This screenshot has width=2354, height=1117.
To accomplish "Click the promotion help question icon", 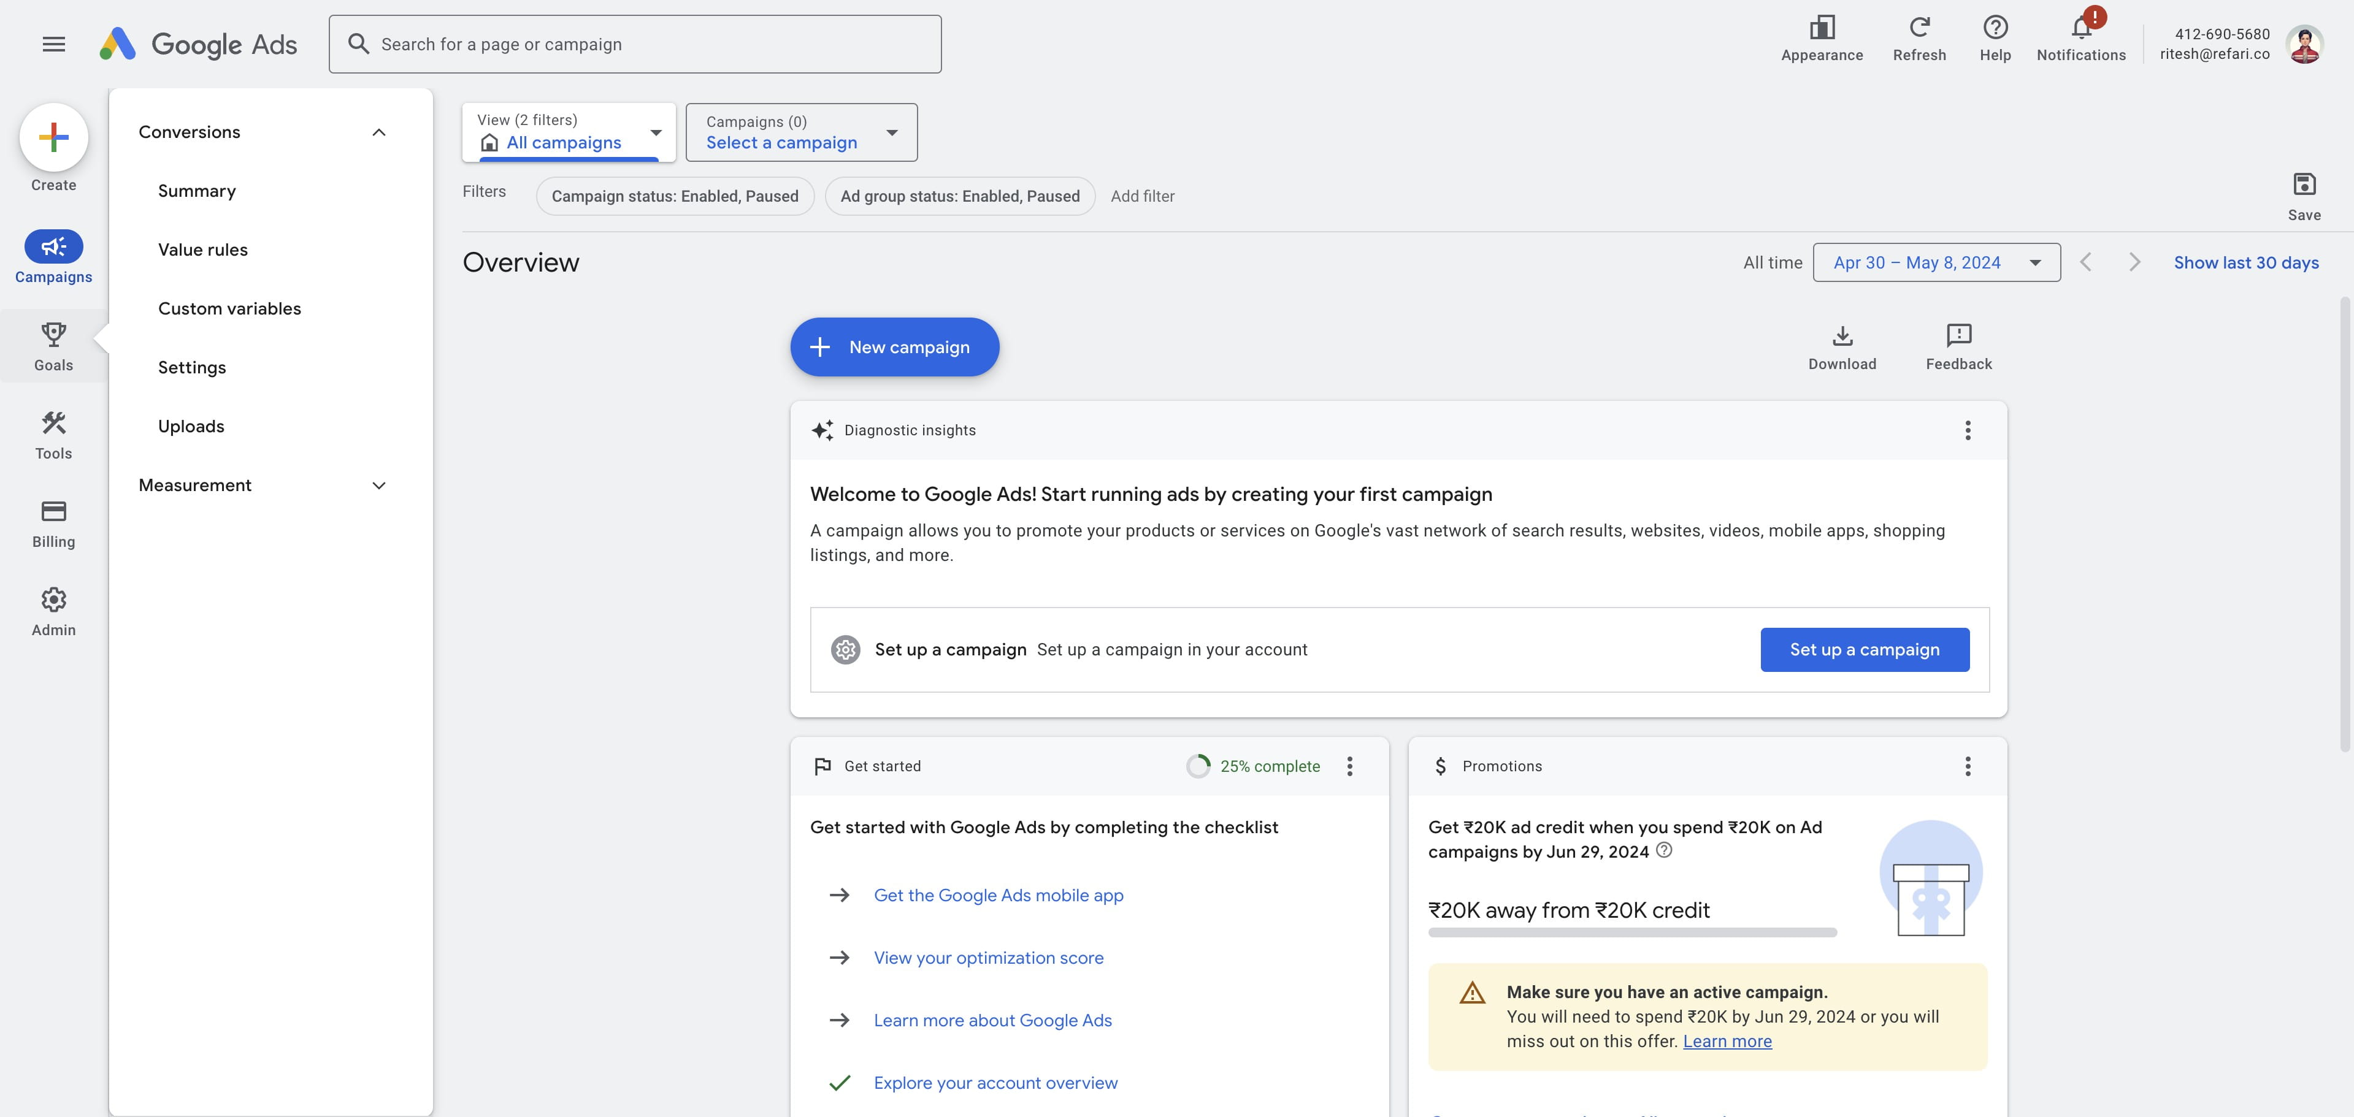I will [1663, 850].
